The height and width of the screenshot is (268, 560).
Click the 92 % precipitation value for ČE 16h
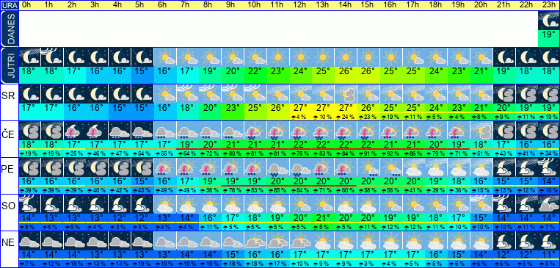pos(390,153)
